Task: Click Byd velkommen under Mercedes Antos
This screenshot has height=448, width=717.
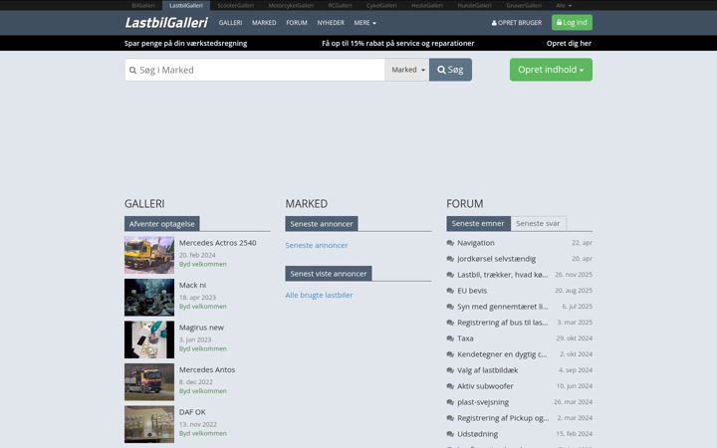Action: [x=202, y=391]
